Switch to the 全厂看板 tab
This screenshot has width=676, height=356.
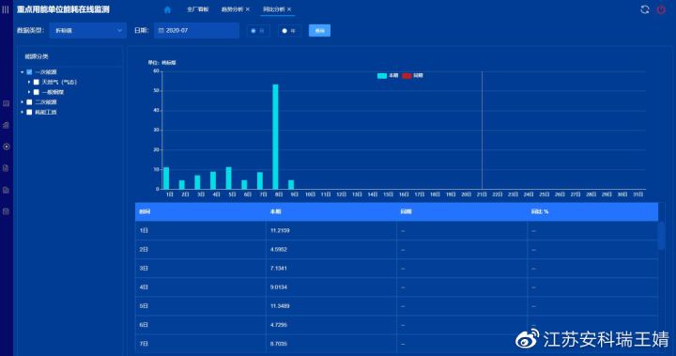197,9
